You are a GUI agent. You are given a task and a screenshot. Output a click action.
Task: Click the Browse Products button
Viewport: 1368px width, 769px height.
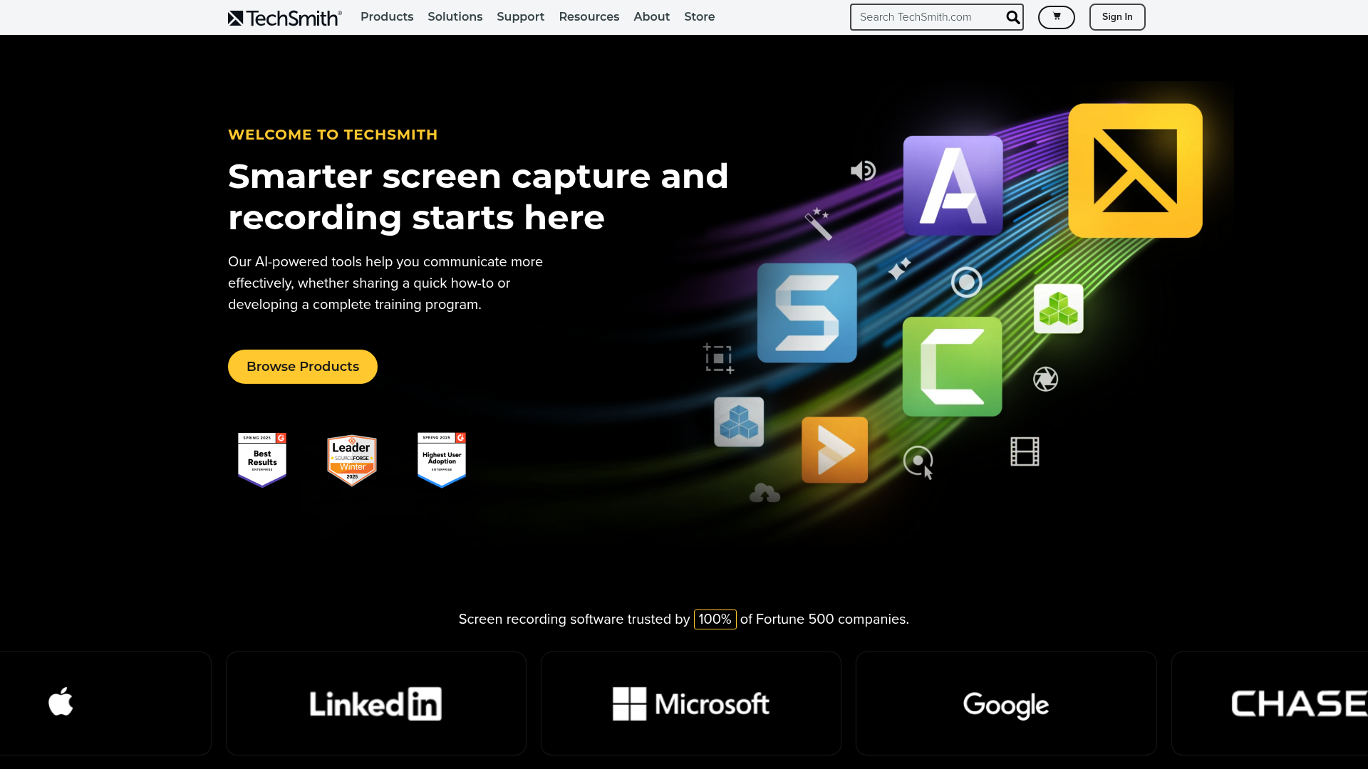coord(302,366)
